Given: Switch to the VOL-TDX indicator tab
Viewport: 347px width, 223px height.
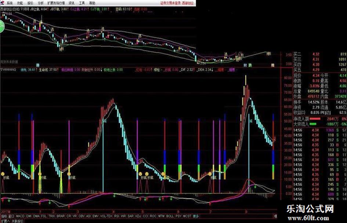Looking at the screenshot, I should [x=106, y=216].
